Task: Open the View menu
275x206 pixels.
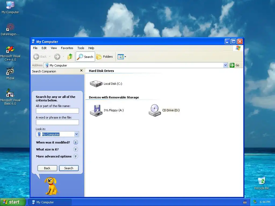Action: [54, 48]
